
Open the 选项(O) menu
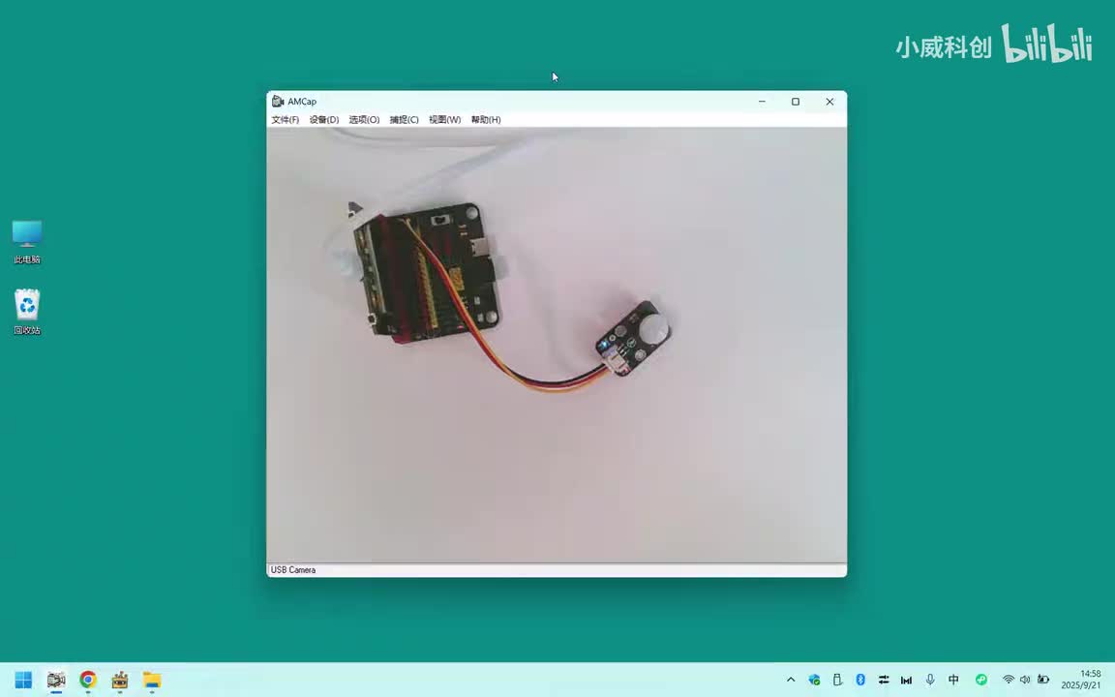pos(364,119)
